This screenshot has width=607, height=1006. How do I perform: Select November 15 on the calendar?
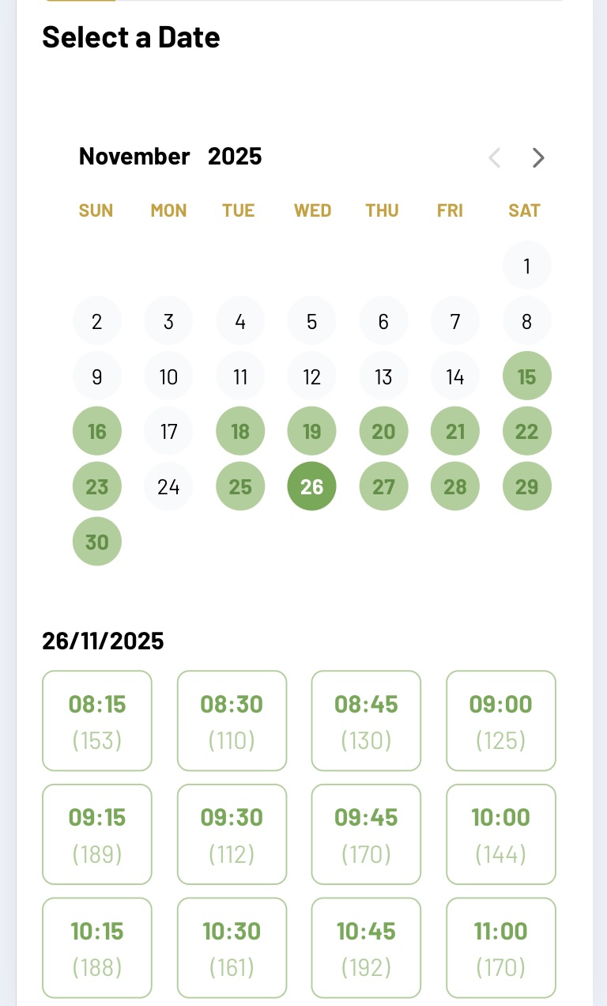(526, 376)
